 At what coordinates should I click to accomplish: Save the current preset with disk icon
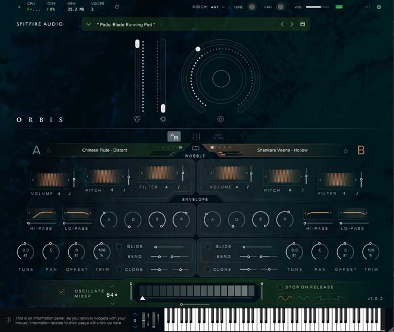pyautogui.click(x=303, y=24)
